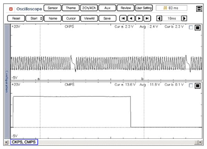Click the ViewAll button
Viewport: 207px width, 149px height.
[x=89, y=18]
